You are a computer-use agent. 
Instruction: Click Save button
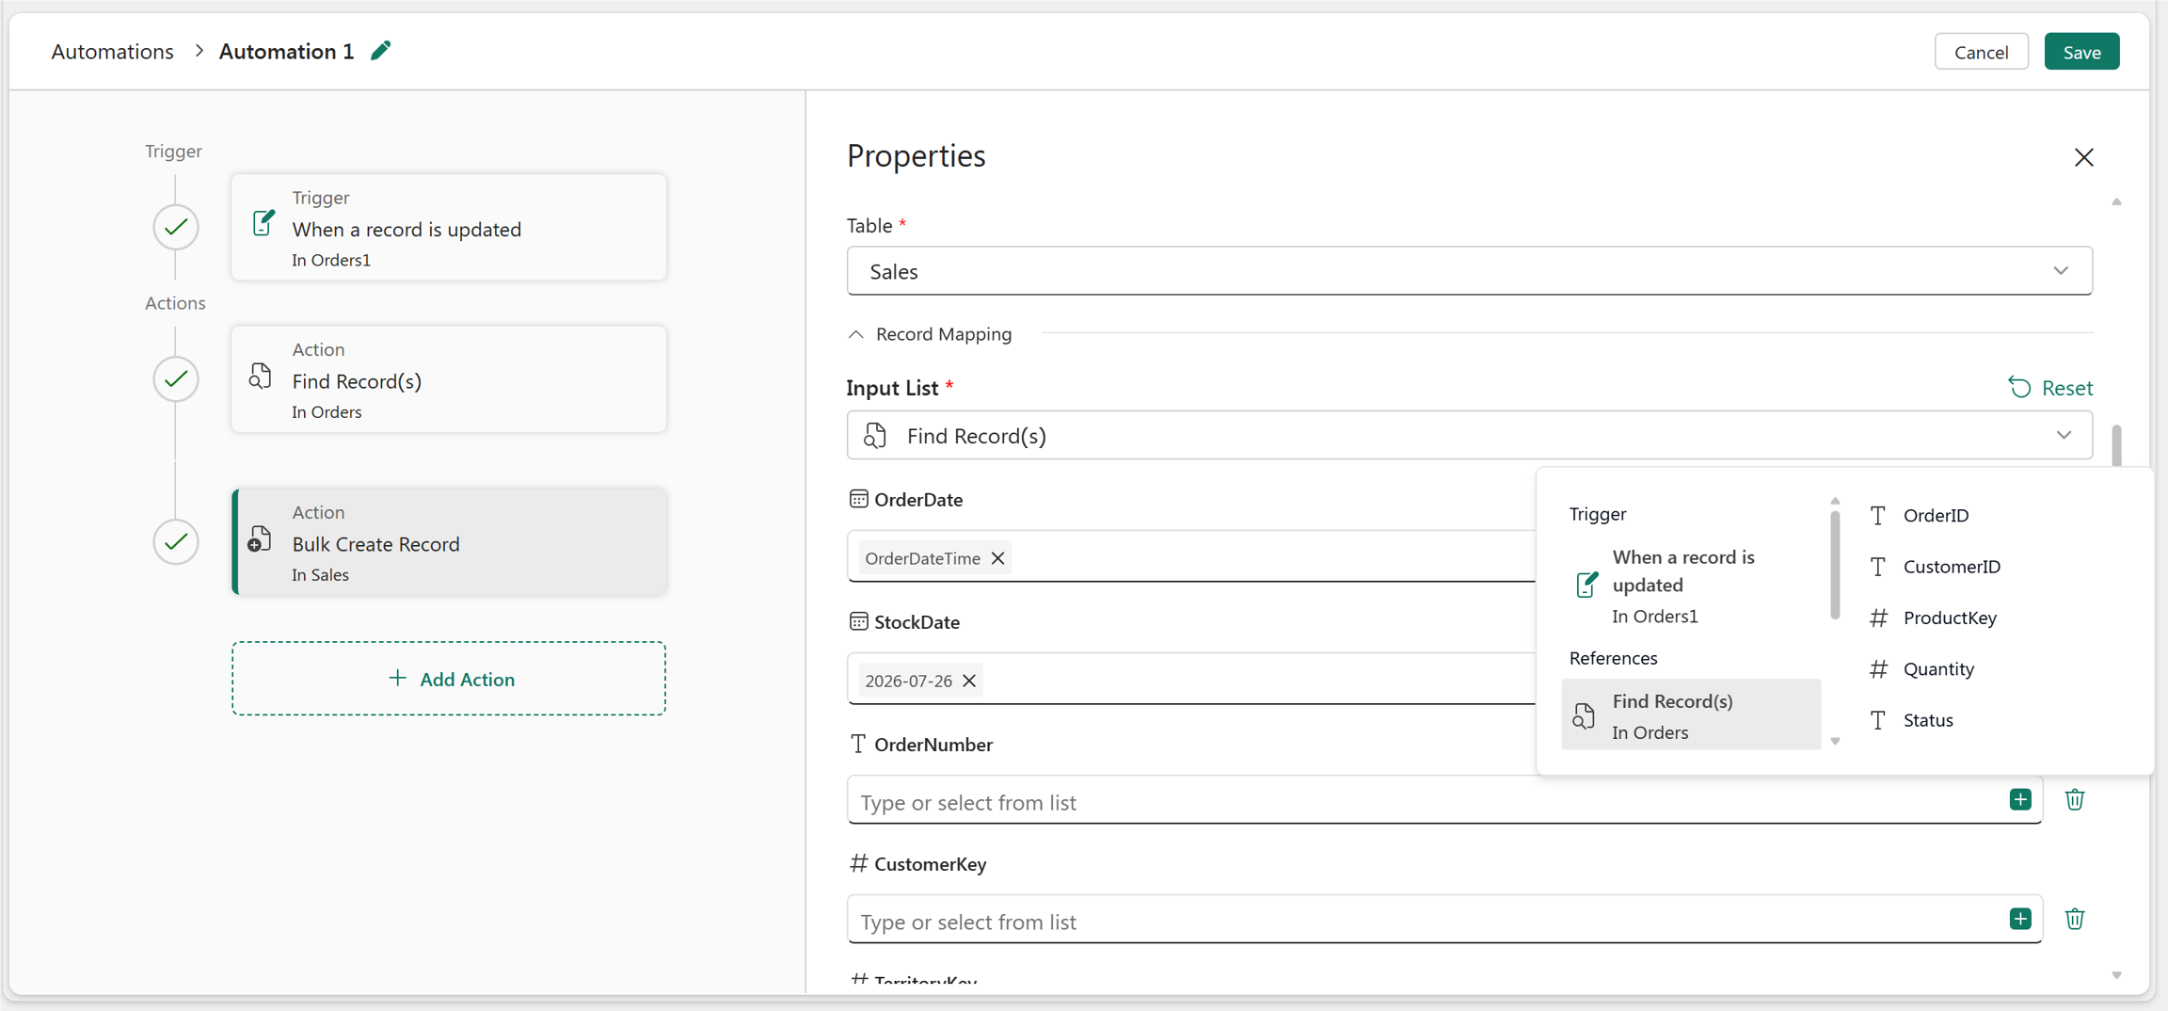(2081, 52)
